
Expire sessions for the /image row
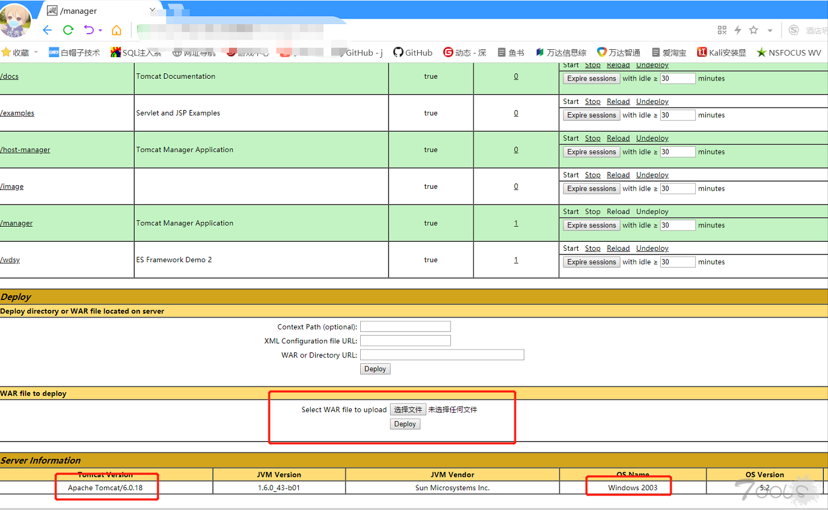[x=592, y=188]
